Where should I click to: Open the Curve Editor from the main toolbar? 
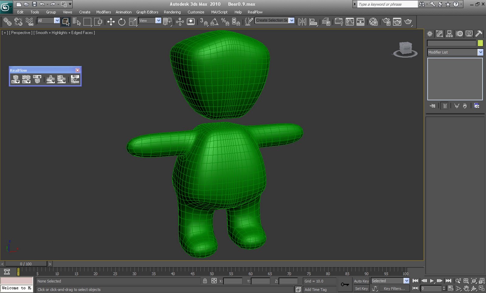click(350, 22)
